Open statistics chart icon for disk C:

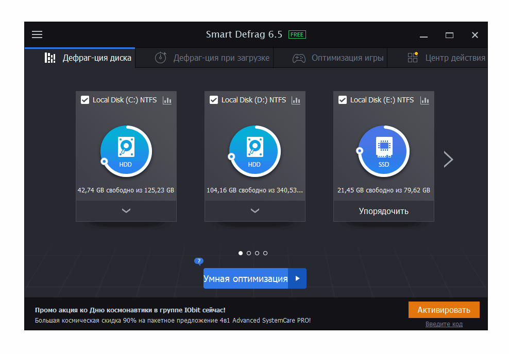click(x=167, y=100)
